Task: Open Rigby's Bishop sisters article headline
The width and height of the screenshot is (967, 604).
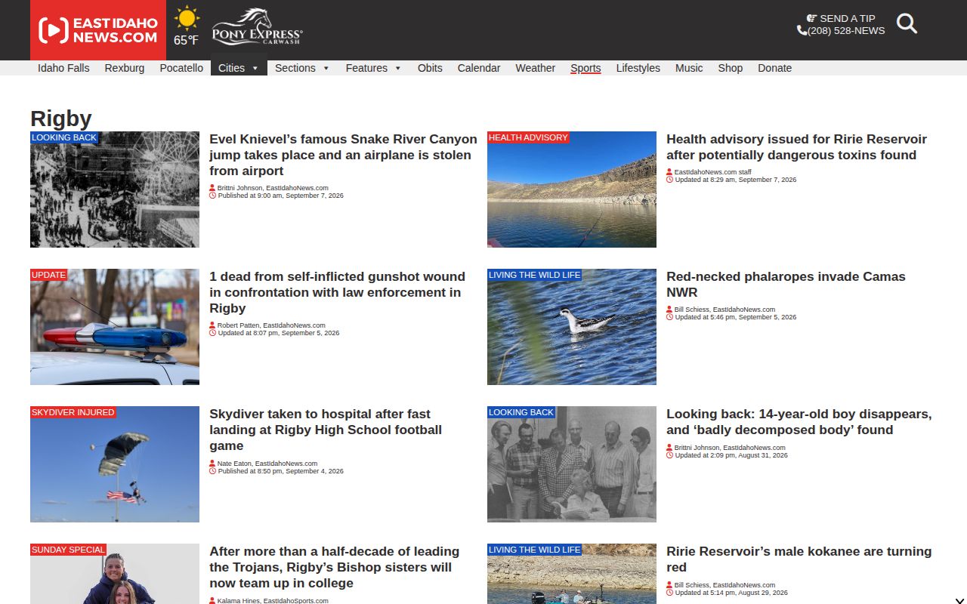Action: tap(334, 567)
